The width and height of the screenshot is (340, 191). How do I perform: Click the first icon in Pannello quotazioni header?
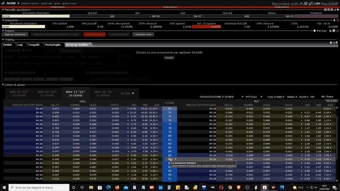tap(325, 10)
